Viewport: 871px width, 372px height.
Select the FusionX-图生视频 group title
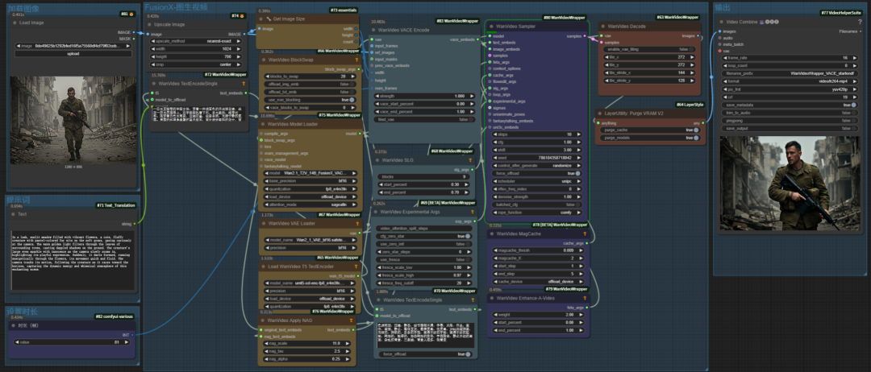(176, 7)
